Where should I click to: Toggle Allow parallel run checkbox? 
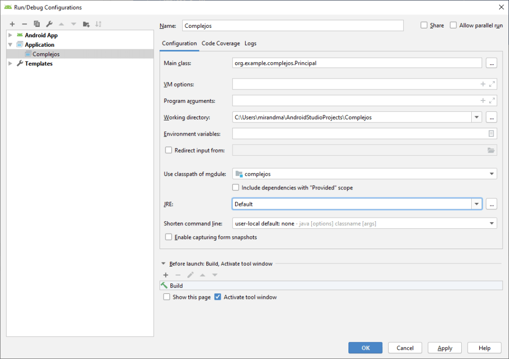(x=453, y=25)
